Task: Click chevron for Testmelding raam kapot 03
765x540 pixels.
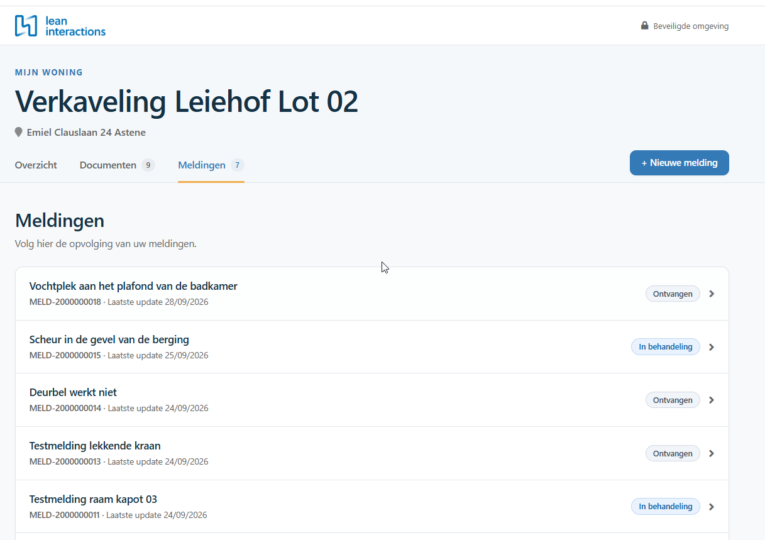Action: pyautogui.click(x=712, y=507)
